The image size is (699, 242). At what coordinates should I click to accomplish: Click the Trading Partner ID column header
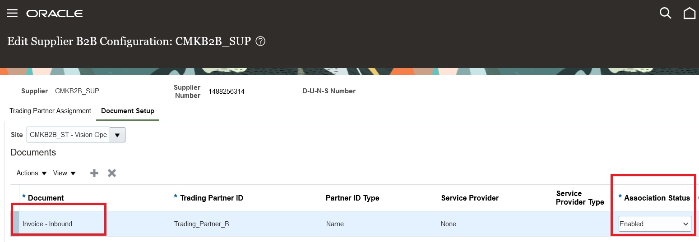pos(212,198)
